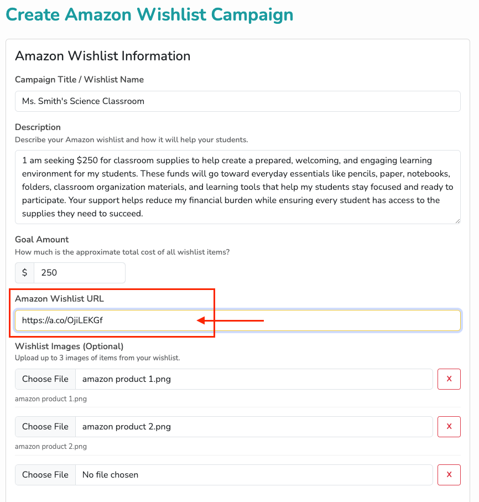Click Choose File for amazon product 2.png
Viewport: 479px width, 502px height.
[45, 427]
